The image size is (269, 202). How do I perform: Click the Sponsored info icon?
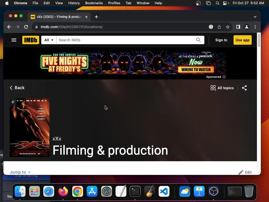pos(224,77)
